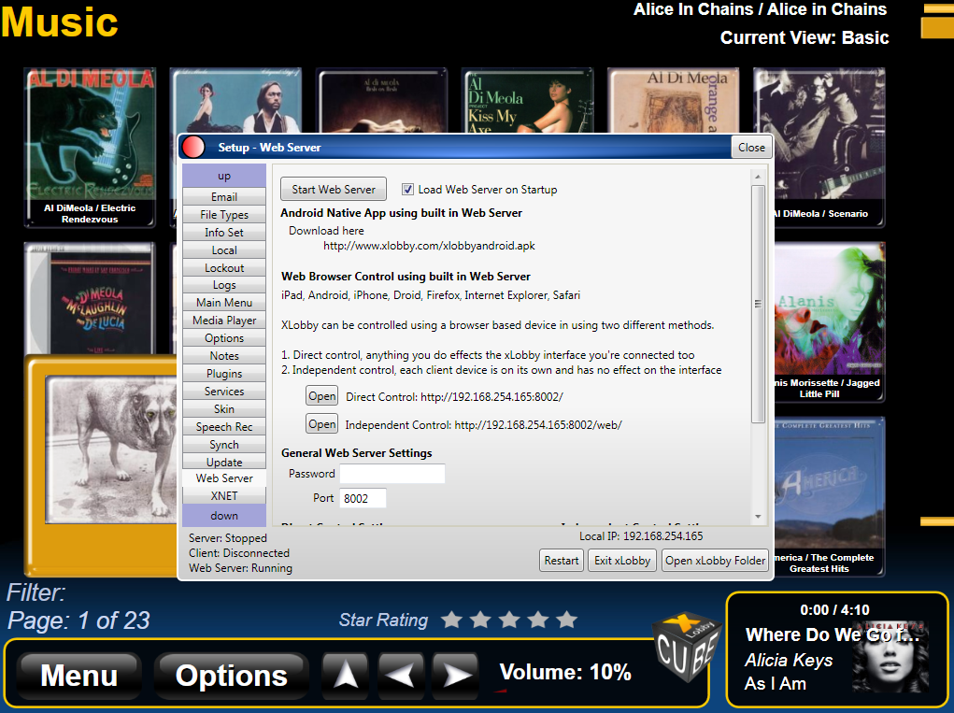Open the Main Menu setup section
Image resolution: width=954 pixels, height=713 pixels.
pyautogui.click(x=224, y=303)
